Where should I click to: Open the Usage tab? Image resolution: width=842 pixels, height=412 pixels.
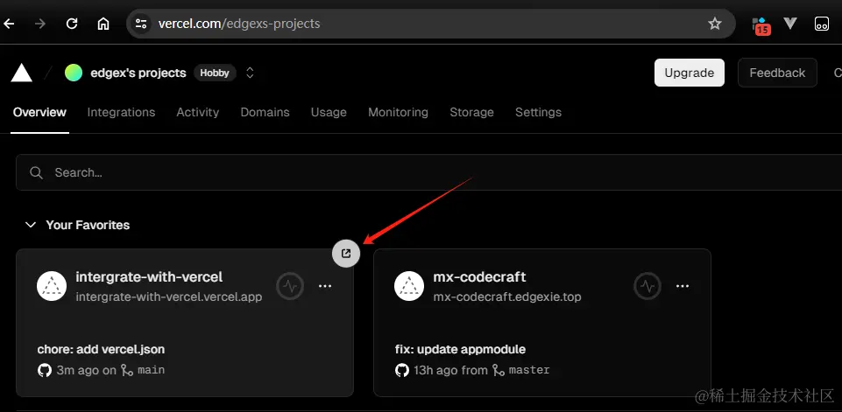pos(329,112)
